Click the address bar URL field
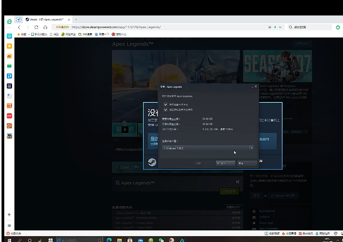The image size is (343, 242). [x=169, y=27]
